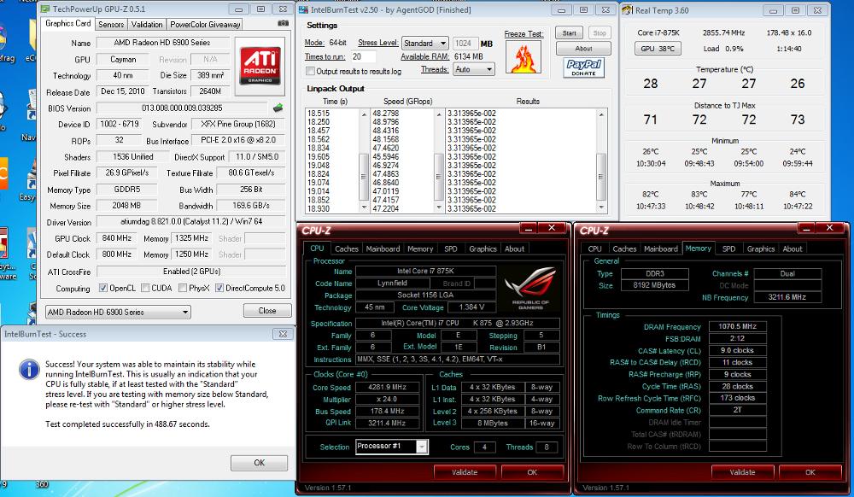Click the Results column scrollbar in Linpack Output
Viewport: 854px width, 497px height.
tap(601, 161)
